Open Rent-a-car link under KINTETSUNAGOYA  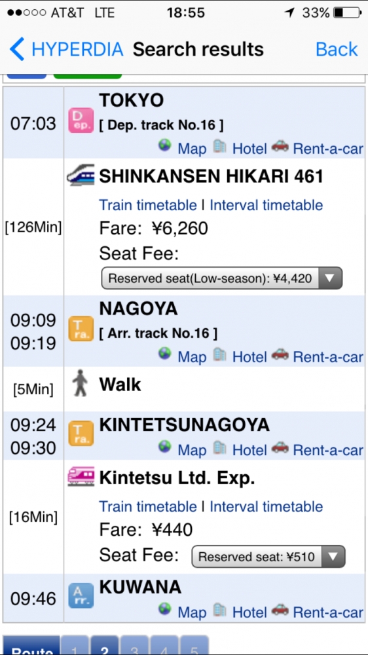(328, 450)
